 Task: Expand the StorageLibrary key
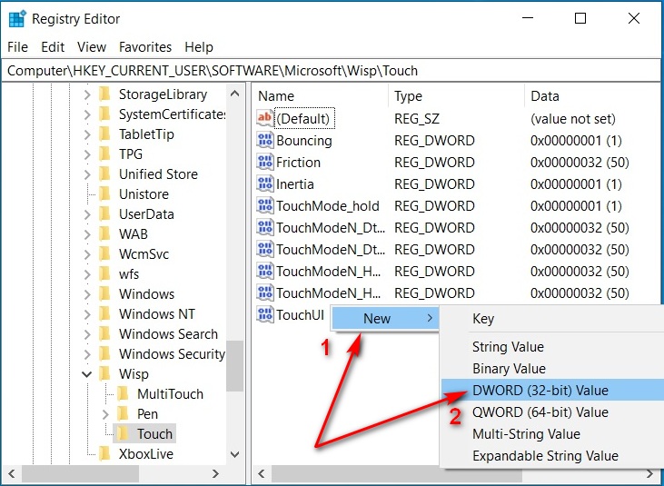click(87, 94)
